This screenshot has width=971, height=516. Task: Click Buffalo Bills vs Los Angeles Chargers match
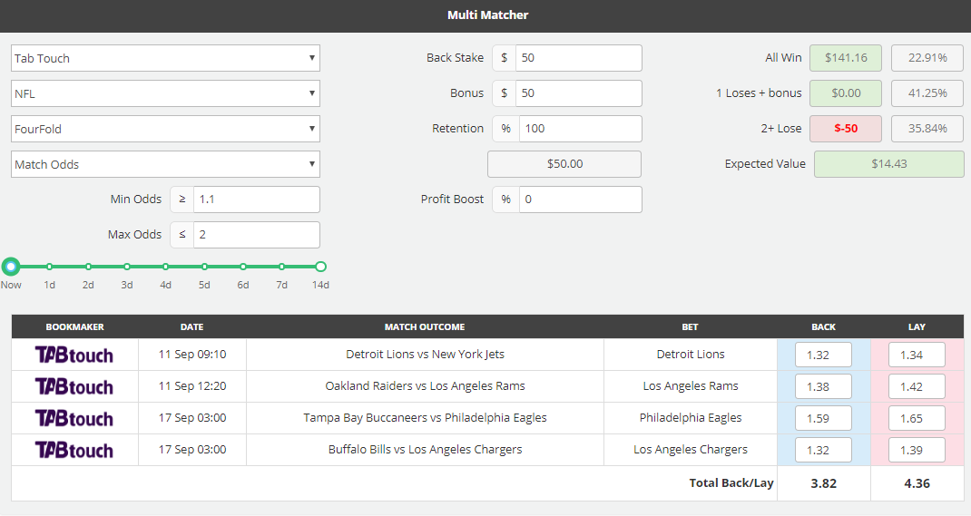pos(425,449)
